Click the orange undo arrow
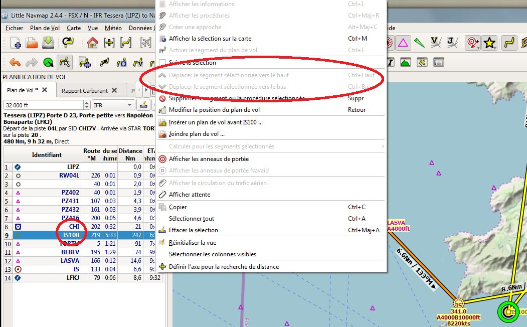Screen dimensions: 527x327 click(15, 63)
